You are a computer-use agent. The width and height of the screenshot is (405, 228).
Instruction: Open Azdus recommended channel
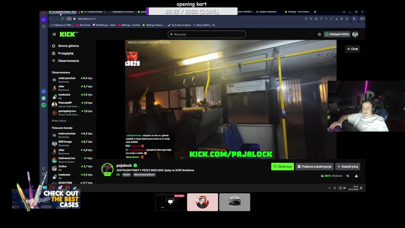[x=72, y=168]
